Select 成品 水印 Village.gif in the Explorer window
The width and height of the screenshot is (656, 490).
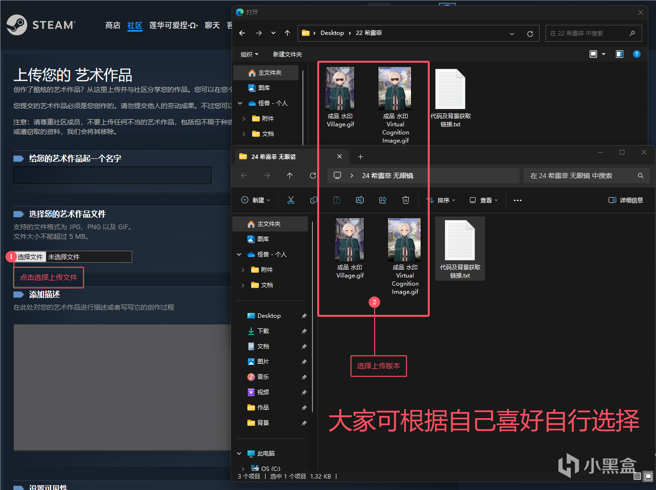(350, 248)
